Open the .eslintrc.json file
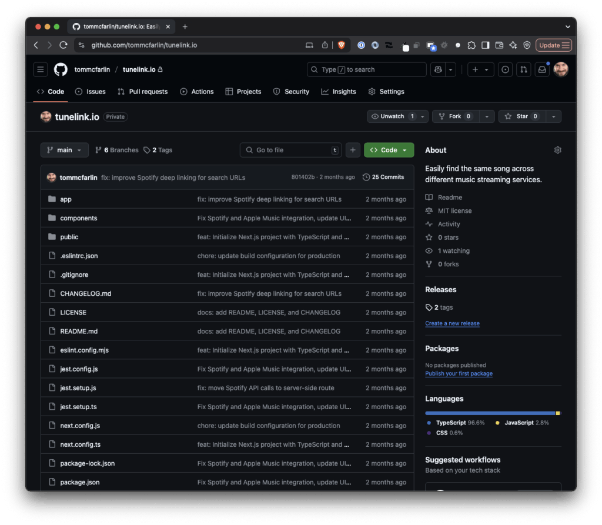The height and width of the screenshot is (525, 602). [79, 256]
